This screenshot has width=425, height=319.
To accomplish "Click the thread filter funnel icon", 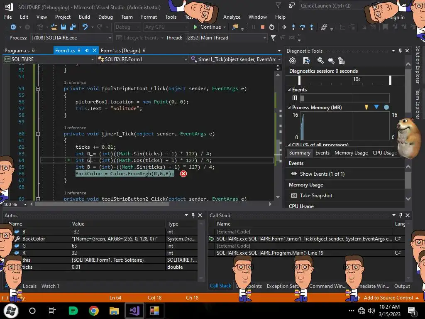I will [x=273, y=38].
